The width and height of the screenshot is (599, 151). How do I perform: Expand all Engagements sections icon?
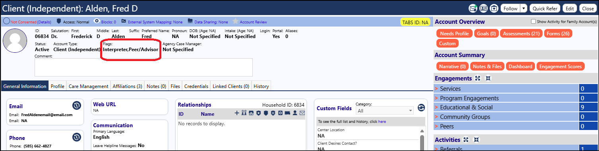[x=478, y=78]
